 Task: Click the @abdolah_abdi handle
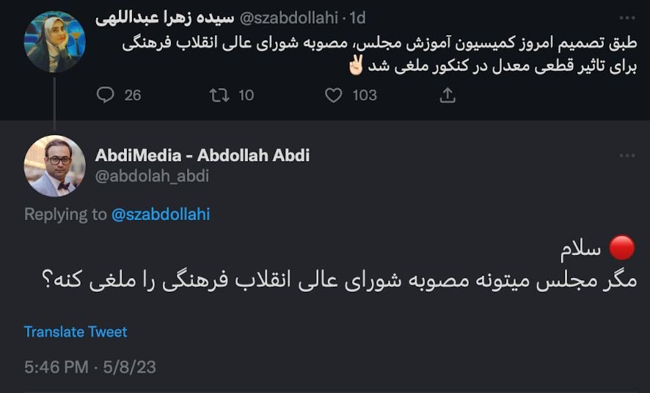(x=152, y=176)
